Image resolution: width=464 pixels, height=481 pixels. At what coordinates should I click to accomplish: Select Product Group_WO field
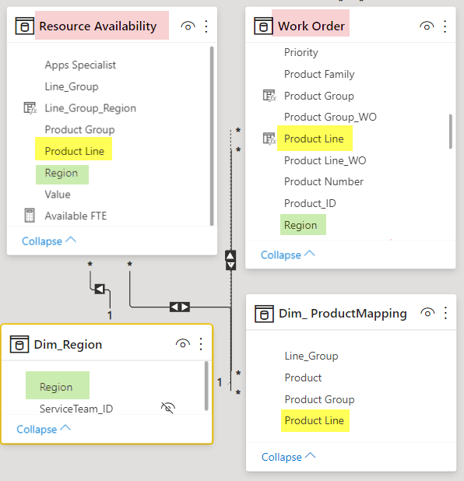coord(330,118)
